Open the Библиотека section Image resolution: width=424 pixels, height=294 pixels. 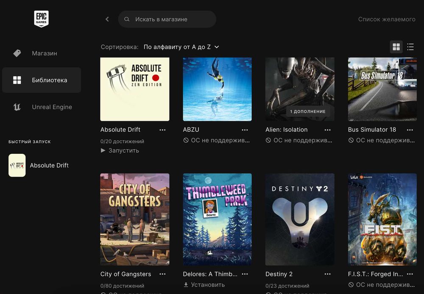point(42,80)
